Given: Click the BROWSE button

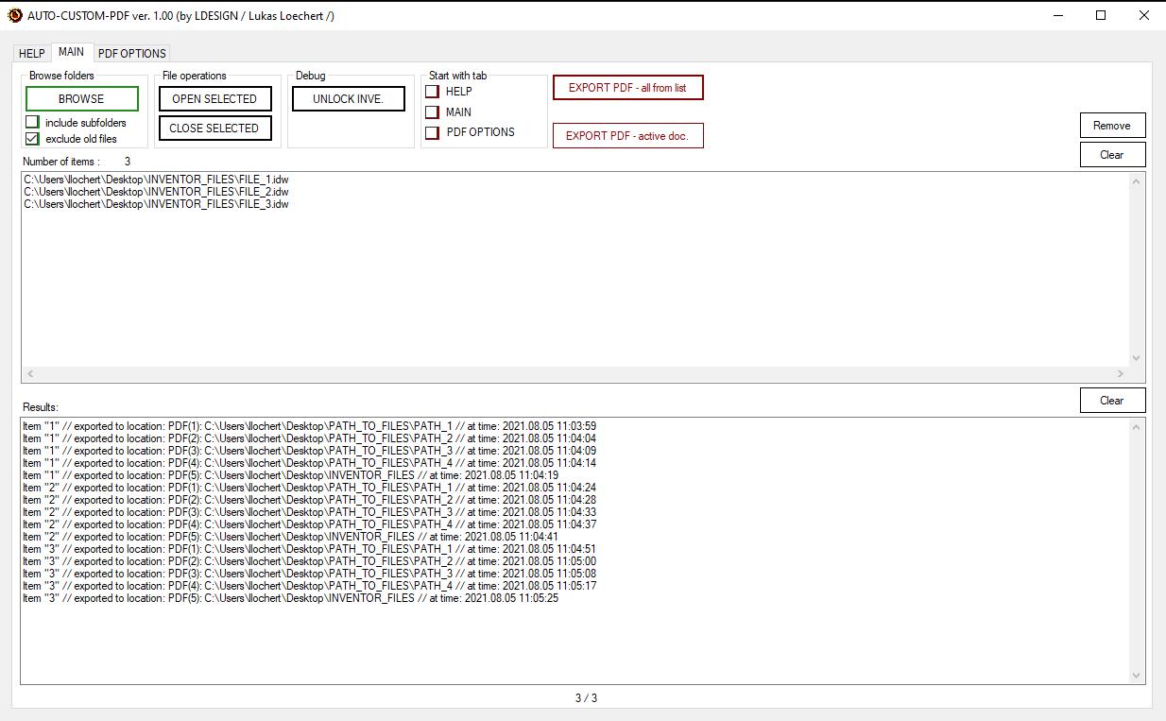Looking at the screenshot, I should 81,98.
